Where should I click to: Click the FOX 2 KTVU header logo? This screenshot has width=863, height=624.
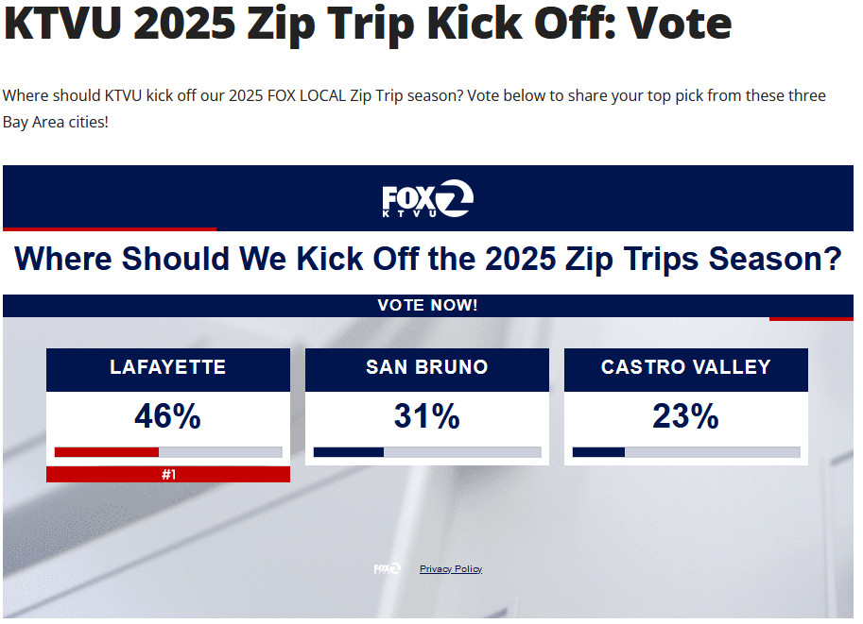427,199
